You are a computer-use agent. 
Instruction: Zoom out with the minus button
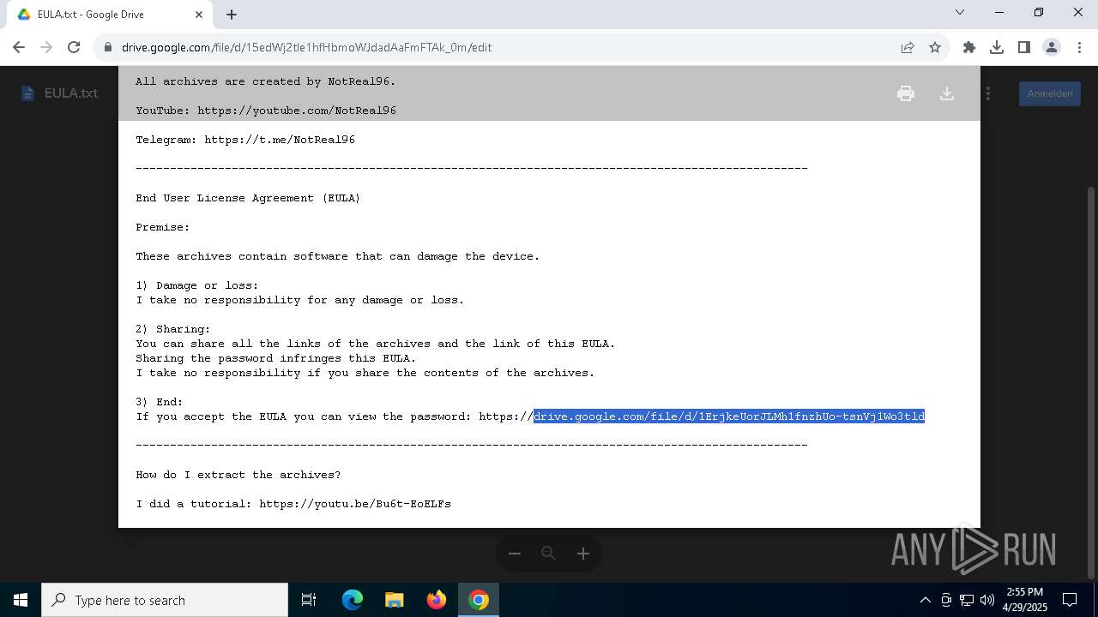tap(515, 554)
